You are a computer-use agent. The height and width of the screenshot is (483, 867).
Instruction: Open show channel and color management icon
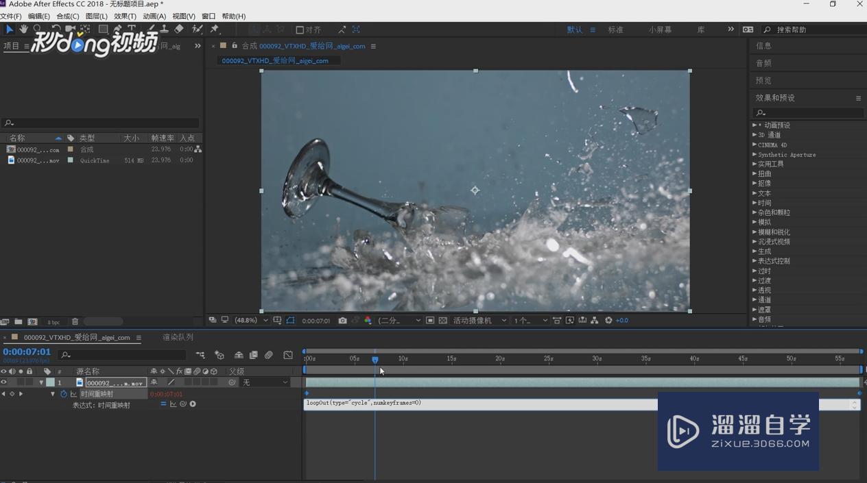tap(368, 321)
